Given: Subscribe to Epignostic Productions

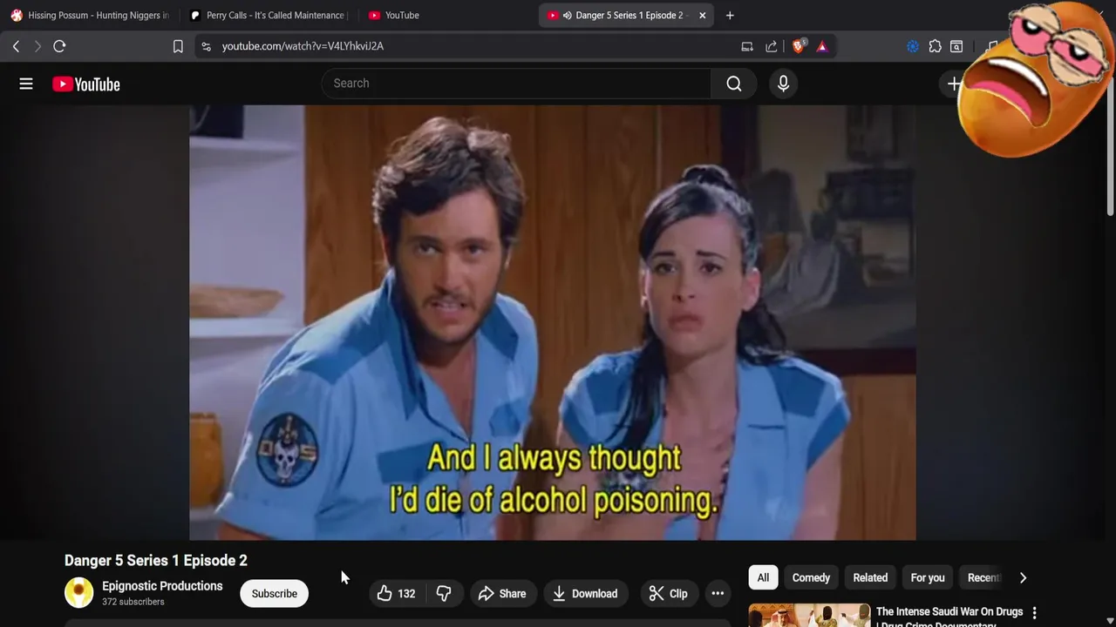Looking at the screenshot, I should [275, 593].
